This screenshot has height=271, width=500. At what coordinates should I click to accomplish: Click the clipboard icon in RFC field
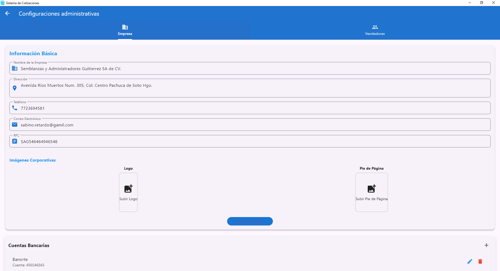click(x=15, y=141)
